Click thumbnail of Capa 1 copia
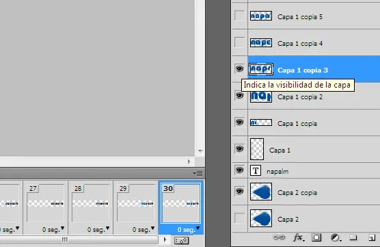 click(261, 122)
